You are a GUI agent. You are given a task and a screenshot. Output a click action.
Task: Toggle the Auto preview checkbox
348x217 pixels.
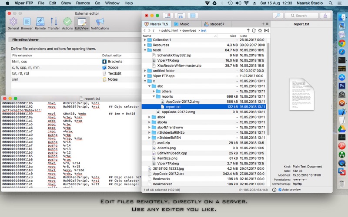(x=280, y=190)
